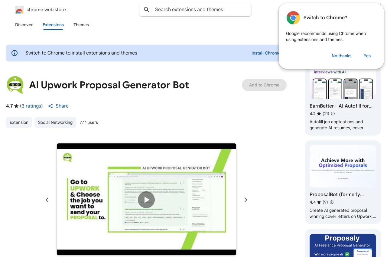Click the Add to Chrome button

pos(264,85)
